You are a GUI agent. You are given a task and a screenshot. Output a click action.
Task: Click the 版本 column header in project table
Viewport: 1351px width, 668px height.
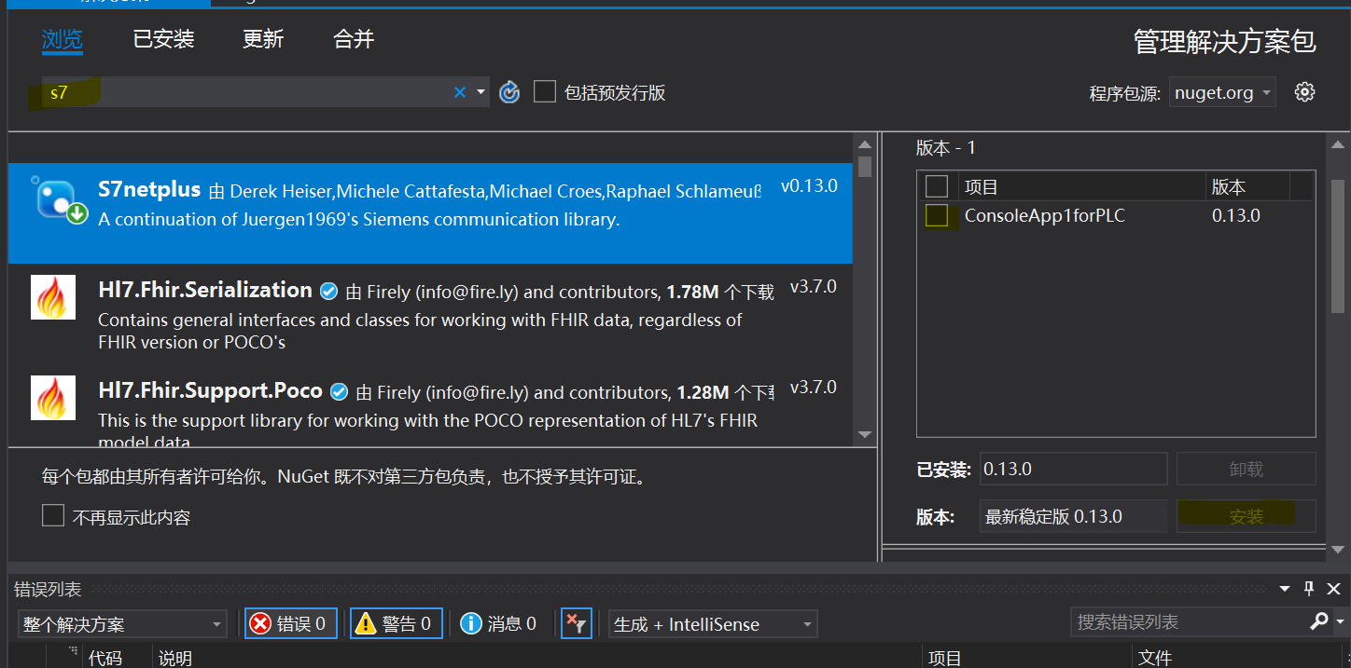[1229, 186]
